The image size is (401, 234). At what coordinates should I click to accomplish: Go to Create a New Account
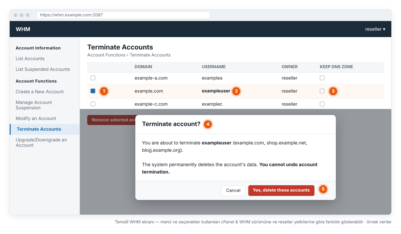[40, 92]
